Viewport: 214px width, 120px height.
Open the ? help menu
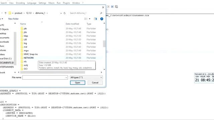click(83, 3)
